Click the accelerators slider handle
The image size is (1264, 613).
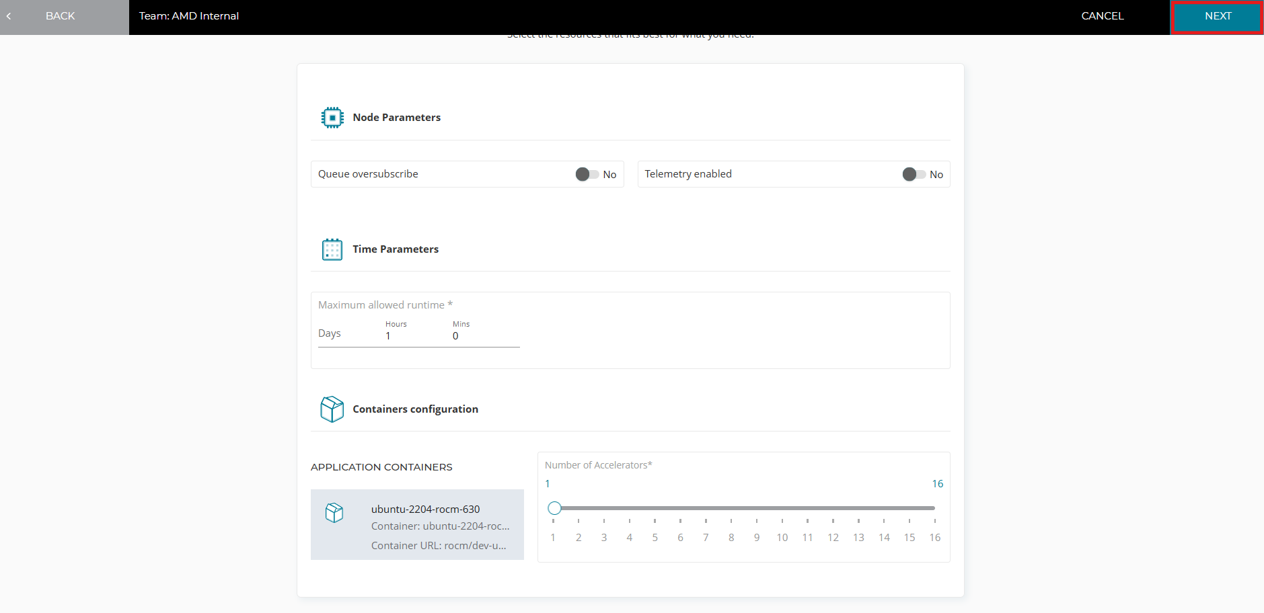tap(554, 508)
